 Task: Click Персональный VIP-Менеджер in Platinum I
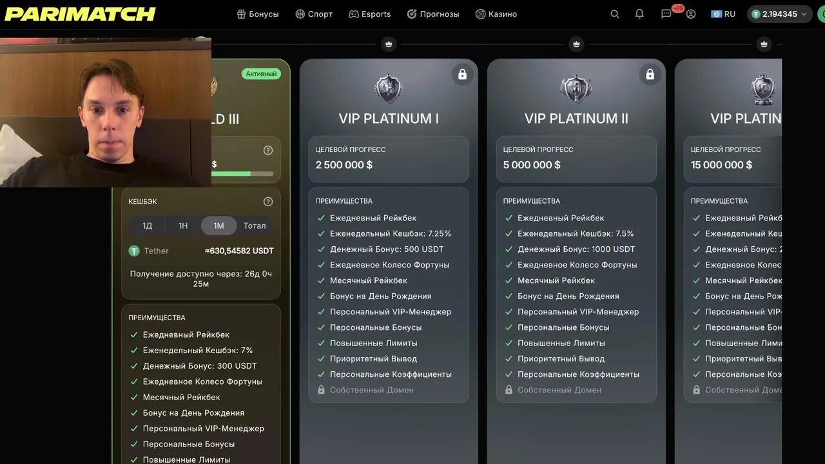coord(391,311)
